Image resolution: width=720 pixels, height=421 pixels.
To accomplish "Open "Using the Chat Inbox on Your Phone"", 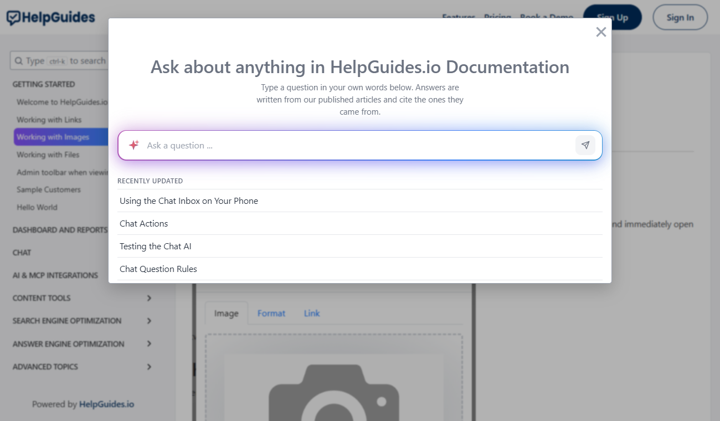I will (x=360, y=201).
